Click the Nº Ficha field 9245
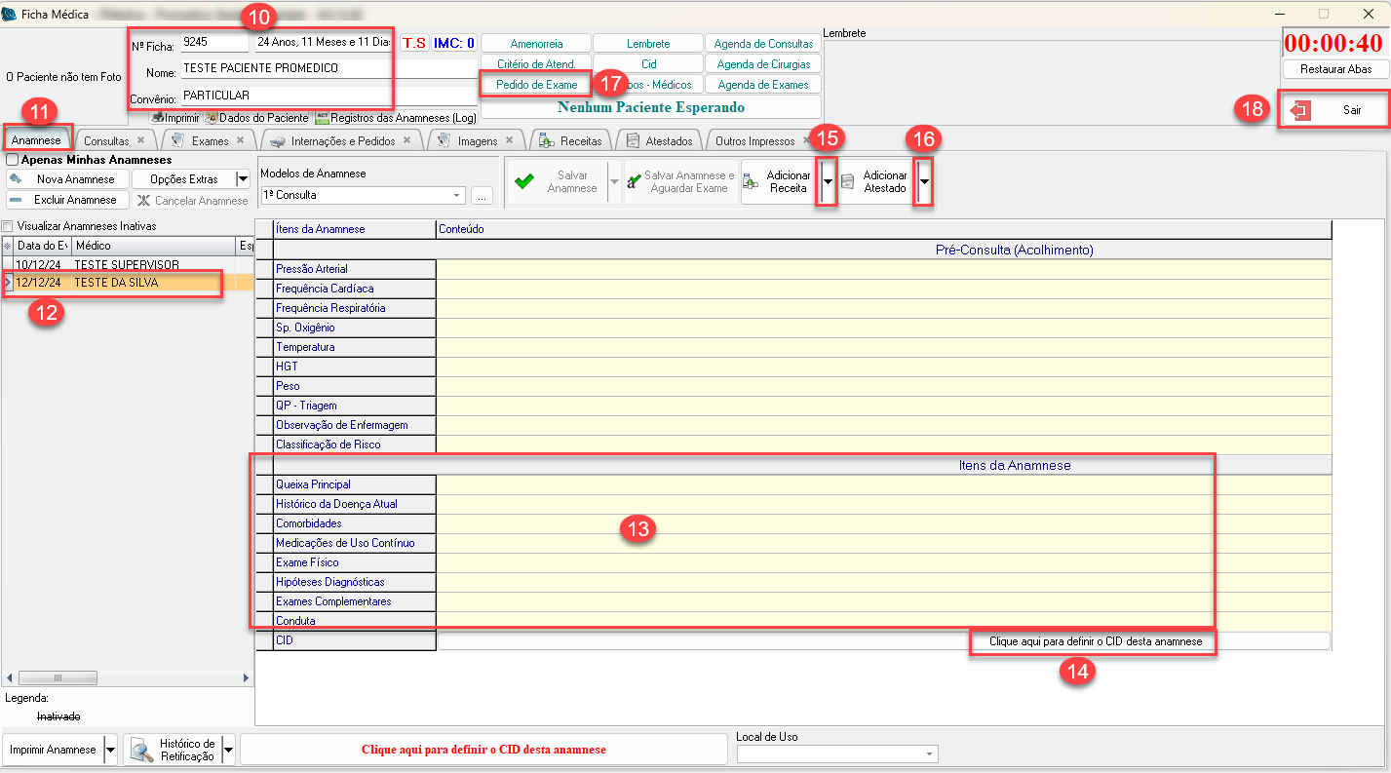The height and width of the screenshot is (773, 1391). tap(213, 43)
